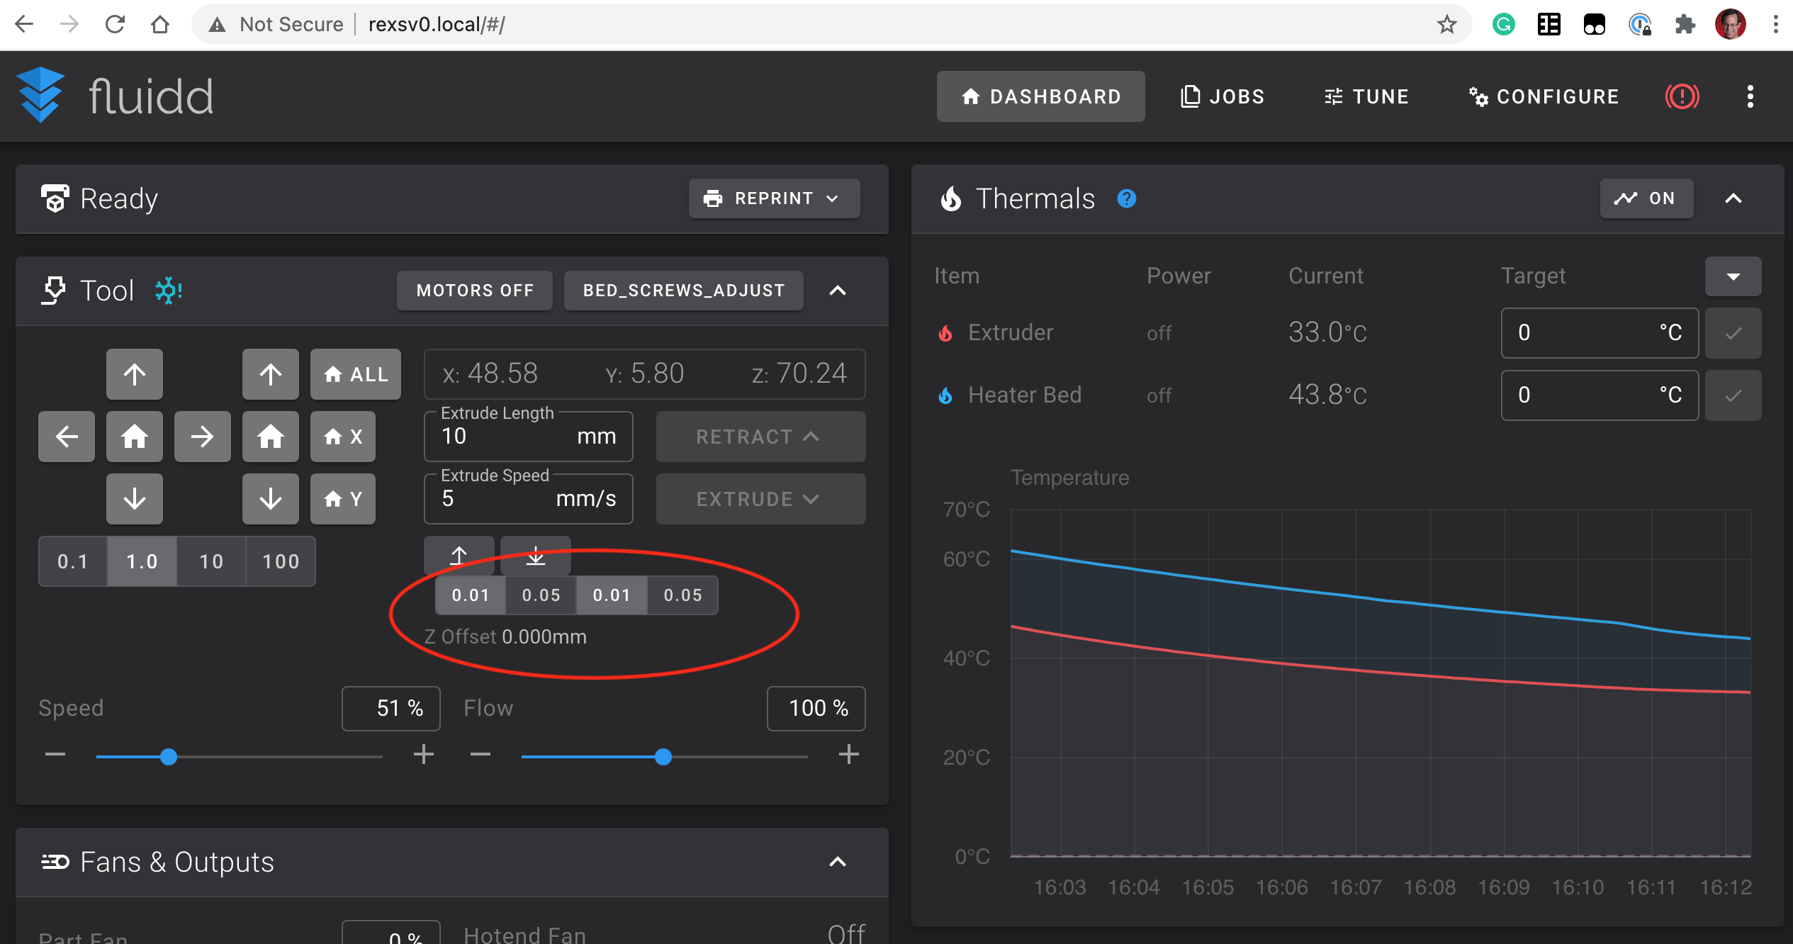Image resolution: width=1793 pixels, height=944 pixels.
Task: Open the Configure tab
Action: tap(1544, 96)
